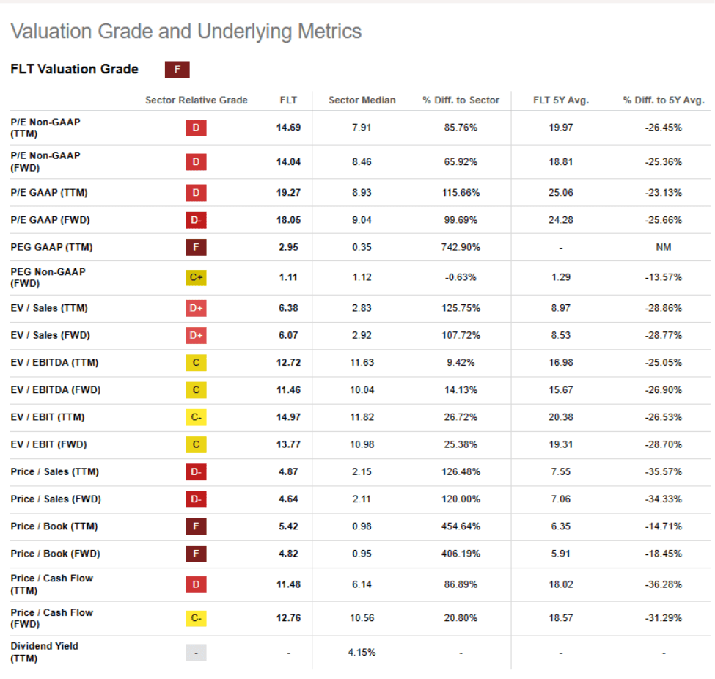Viewport: 715px width, 679px height.
Task: Click the "% Diff. to 5Y Avg." column header
Action: [664, 100]
